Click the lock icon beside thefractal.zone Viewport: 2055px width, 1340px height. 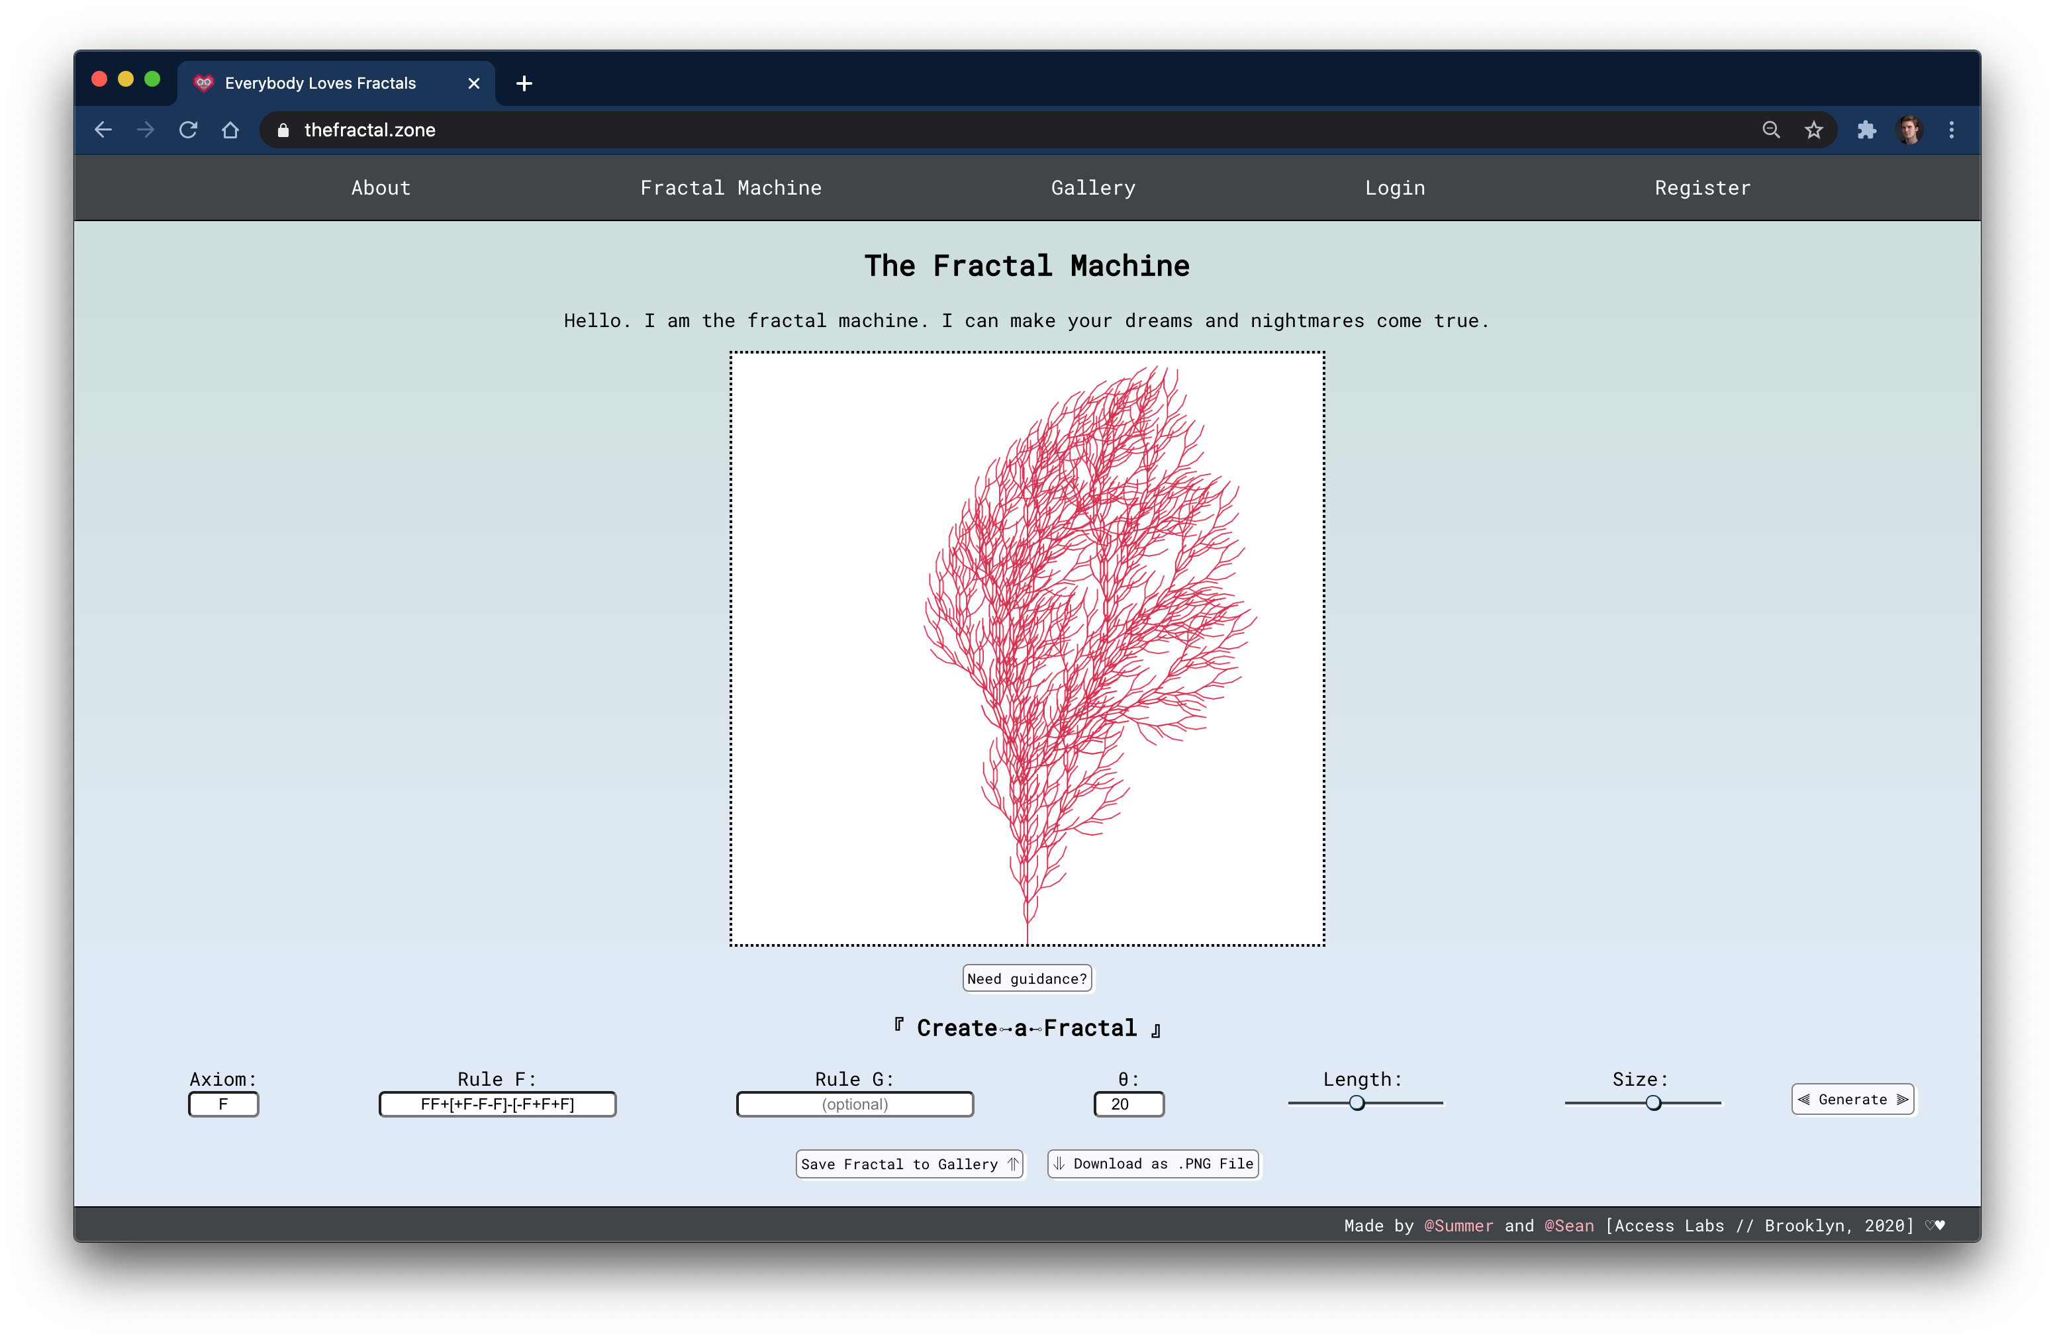283,130
